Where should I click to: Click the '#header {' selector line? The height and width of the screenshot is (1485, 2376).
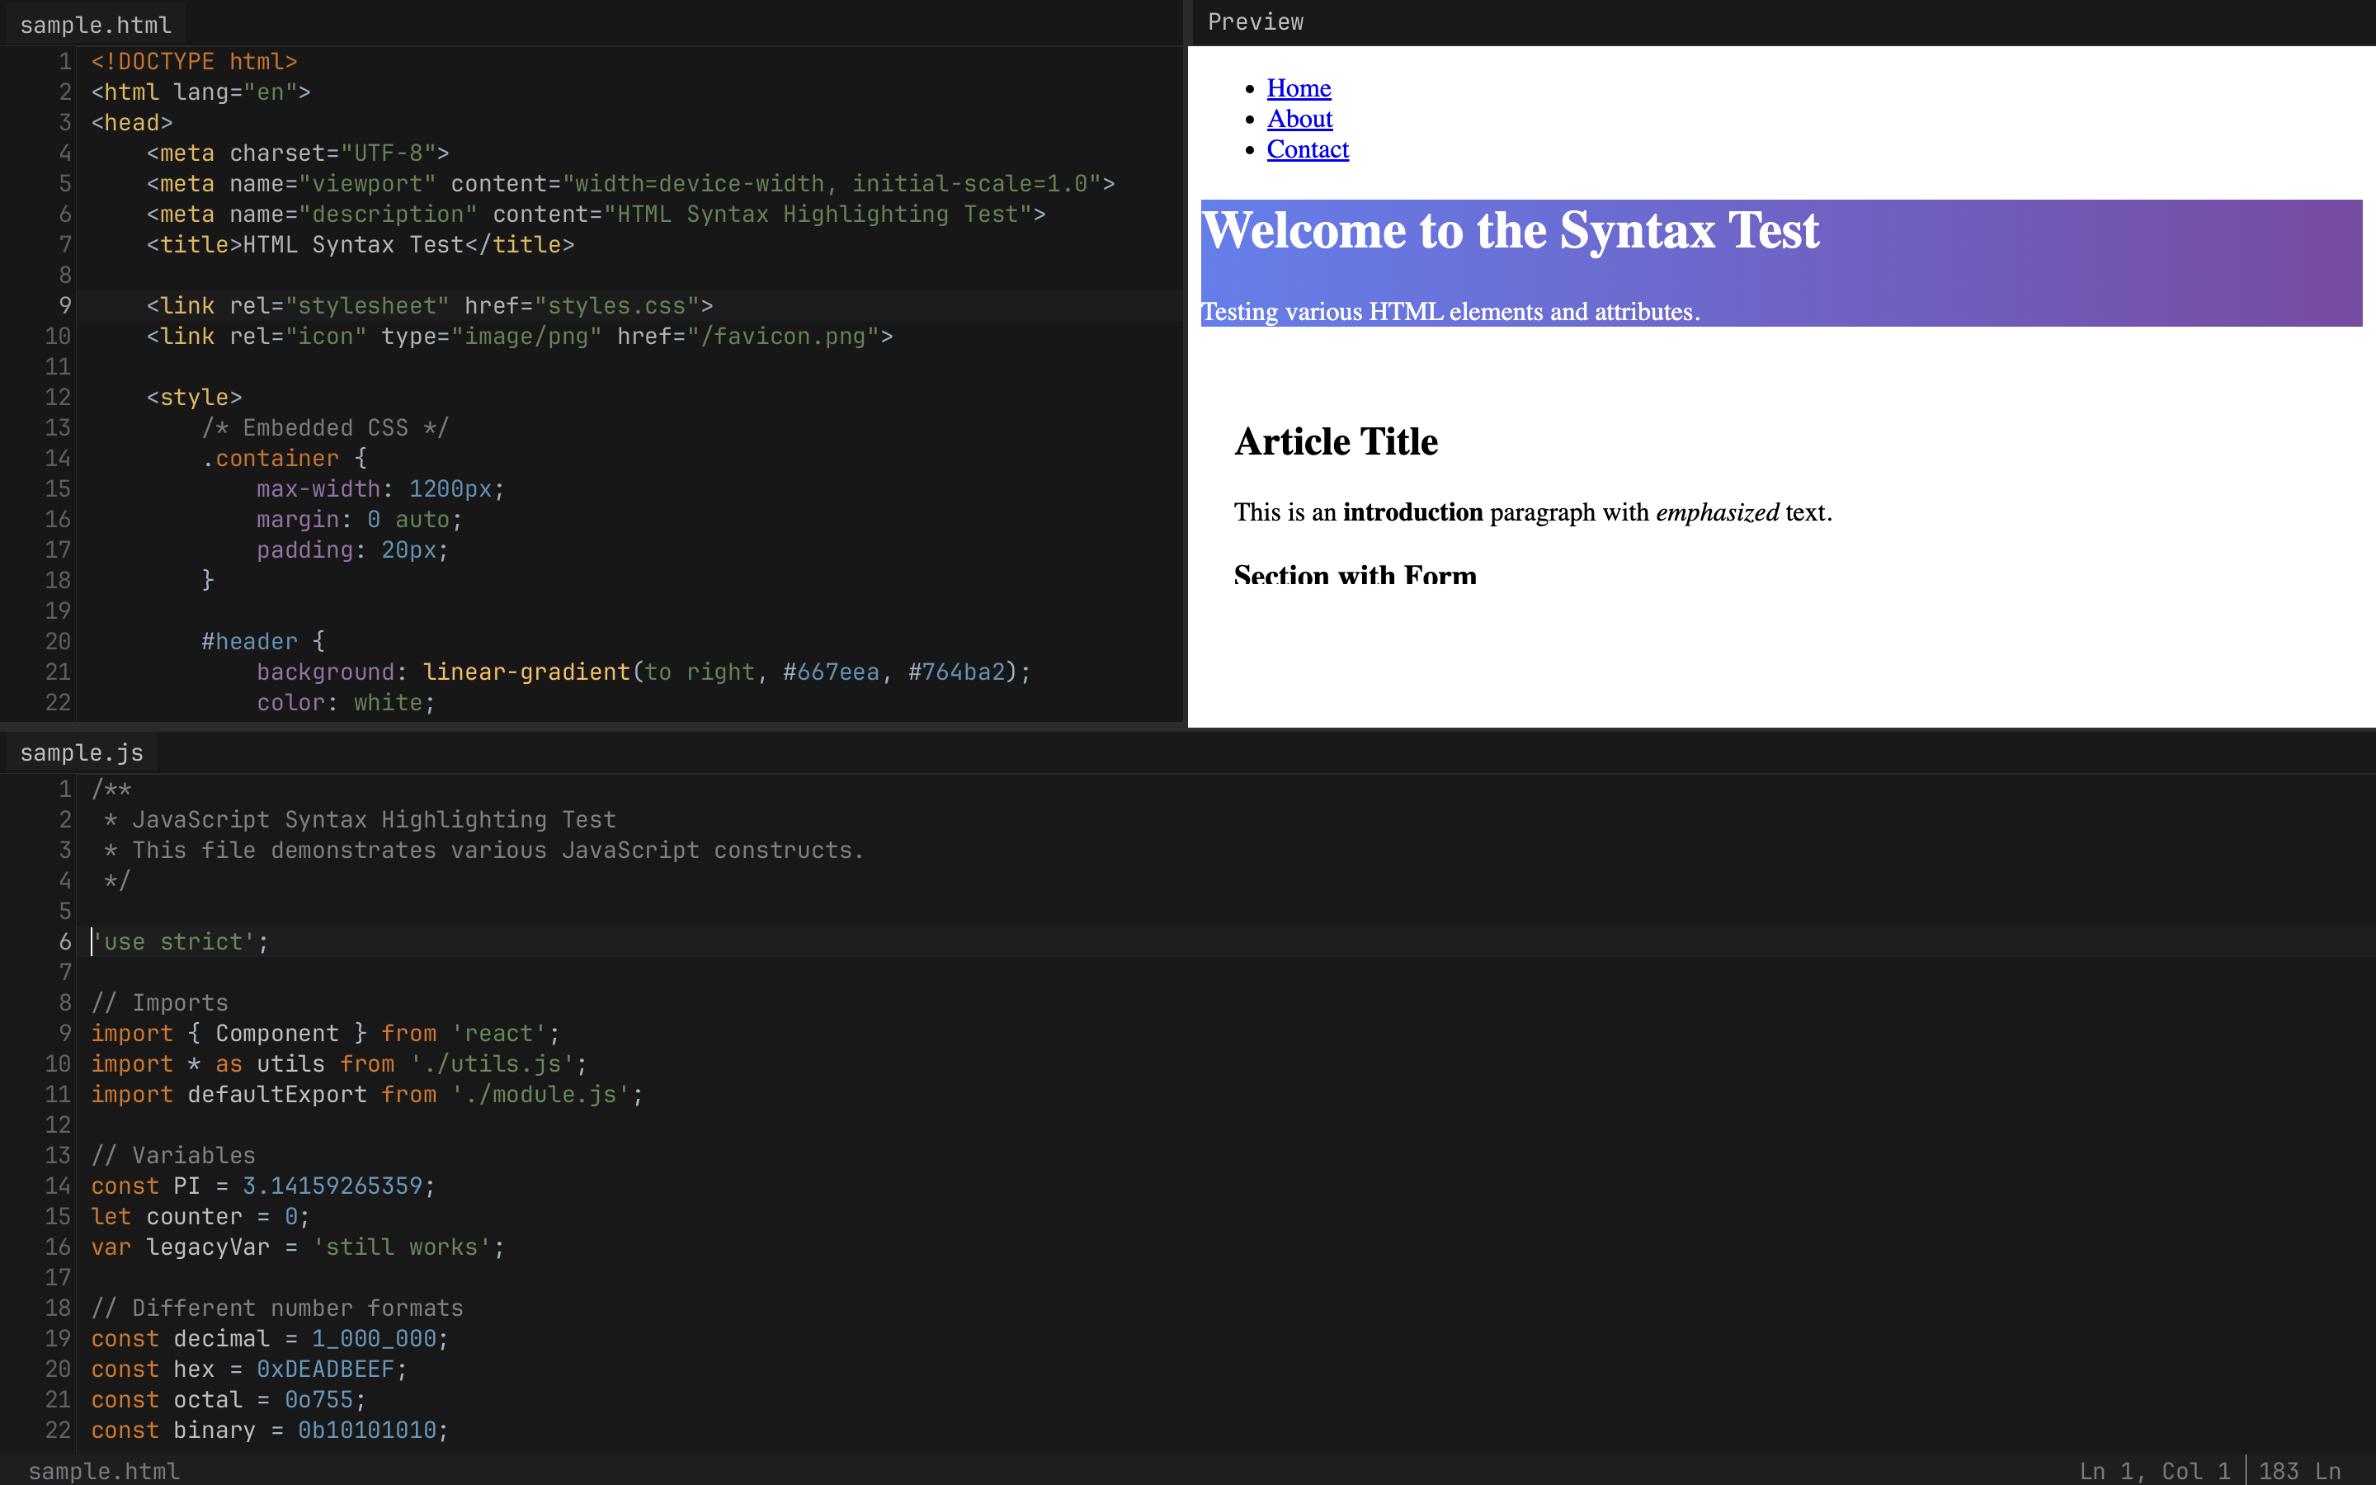[x=263, y=640]
